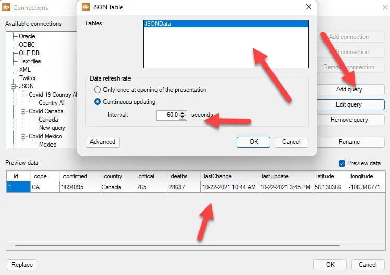Screen dimensions: 390x275
Task: Select Twitter connection type
Action: point(28,78)
